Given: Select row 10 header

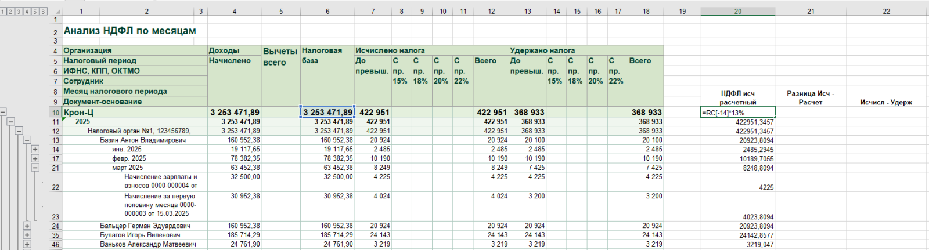Looking at the screenshot, I should tap(56, 113).
